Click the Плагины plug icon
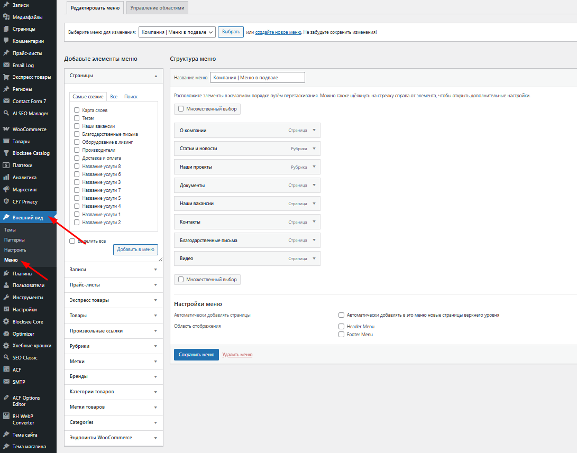 pyautogui.click(x=6, y=273)
